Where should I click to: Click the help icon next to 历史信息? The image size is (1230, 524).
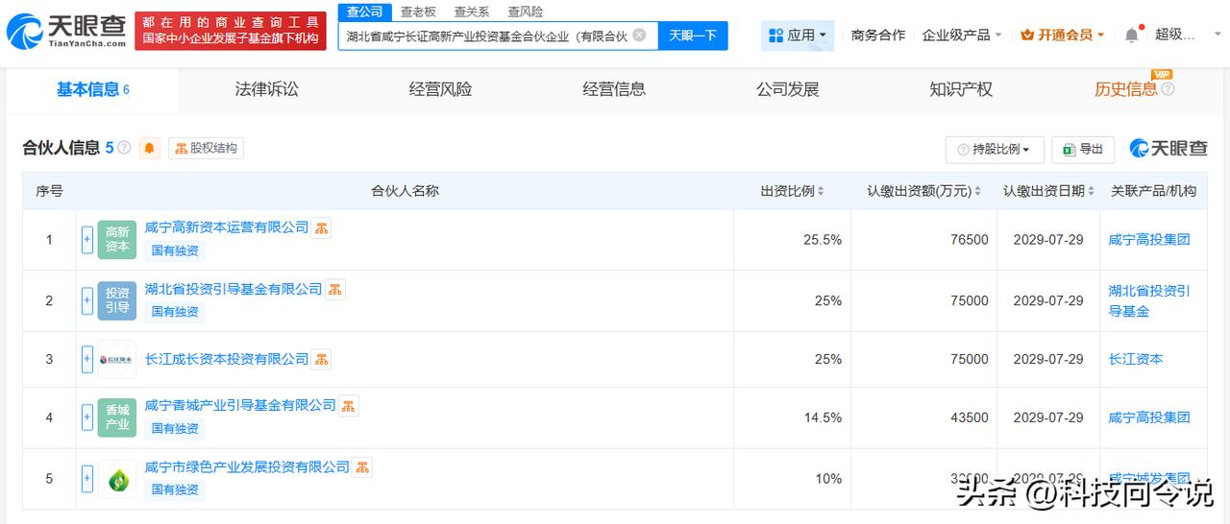point(1168,89)
